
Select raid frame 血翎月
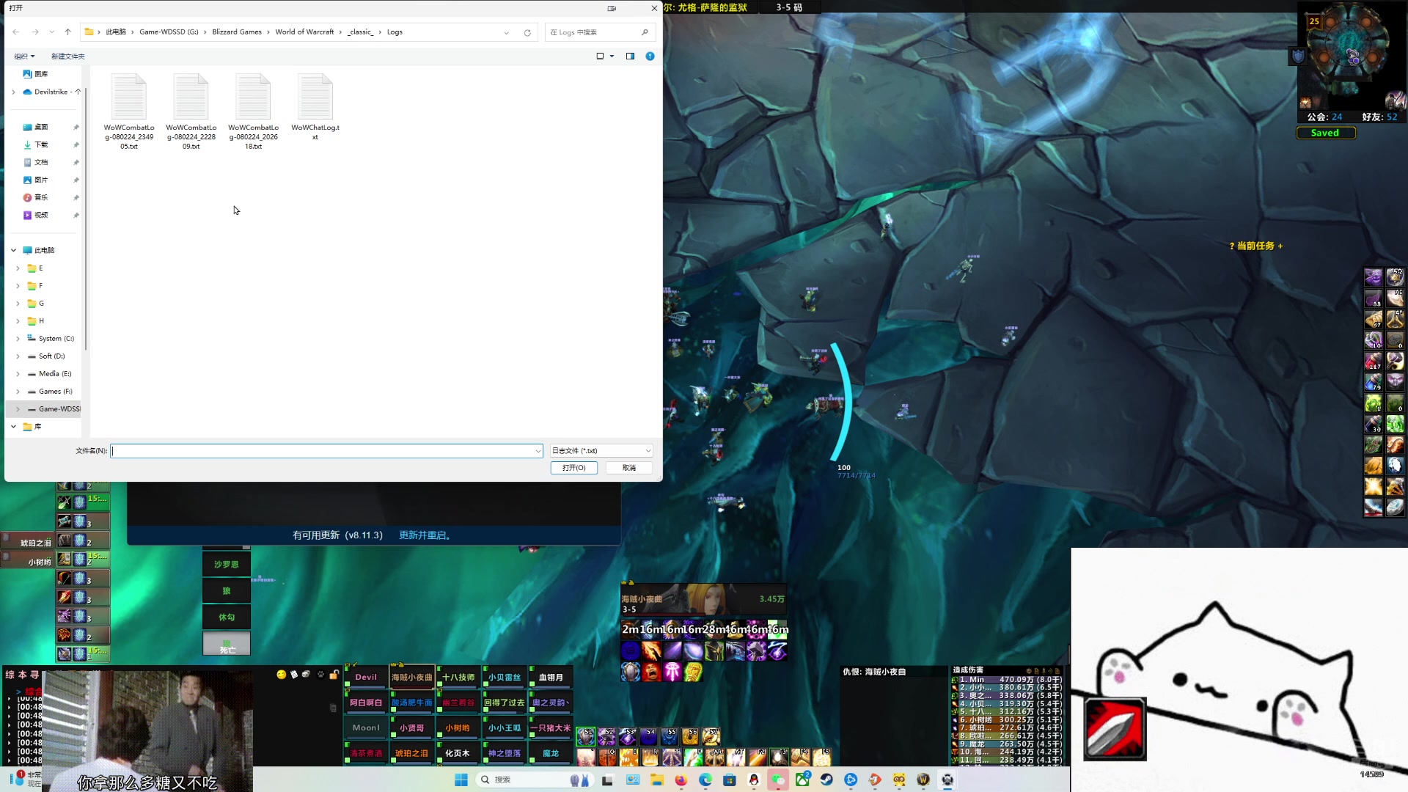[551, 677]
